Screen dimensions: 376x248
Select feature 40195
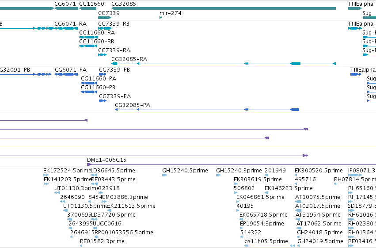pos(245,206)
